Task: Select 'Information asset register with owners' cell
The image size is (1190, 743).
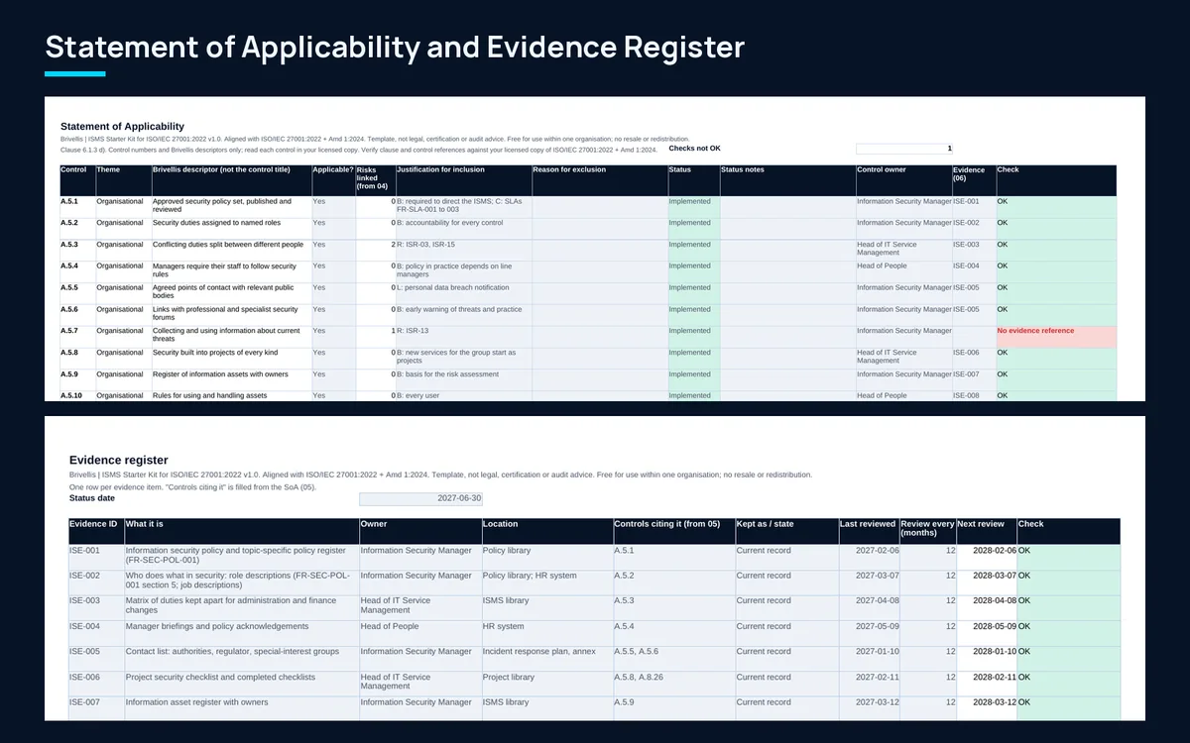Action: coord(241,707)
